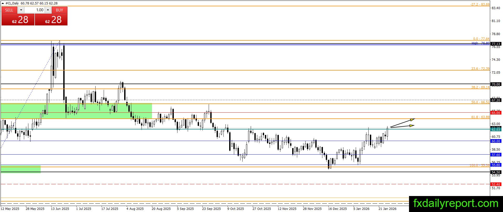Screen dimensions: 503x212
Task: Click the 28 May 2025 date label
Action: point(35,209)
